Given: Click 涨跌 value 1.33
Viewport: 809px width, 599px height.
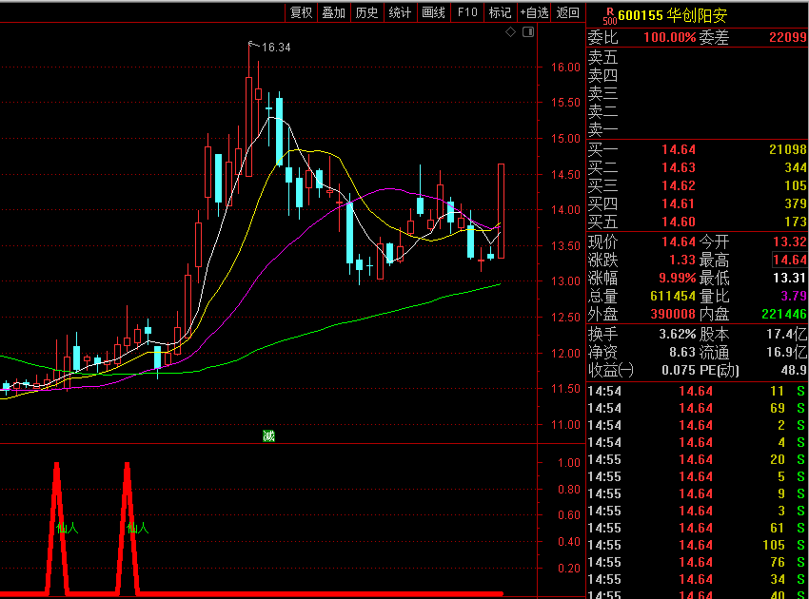Looking at the screenshot, I should click(x=682, y=260).
